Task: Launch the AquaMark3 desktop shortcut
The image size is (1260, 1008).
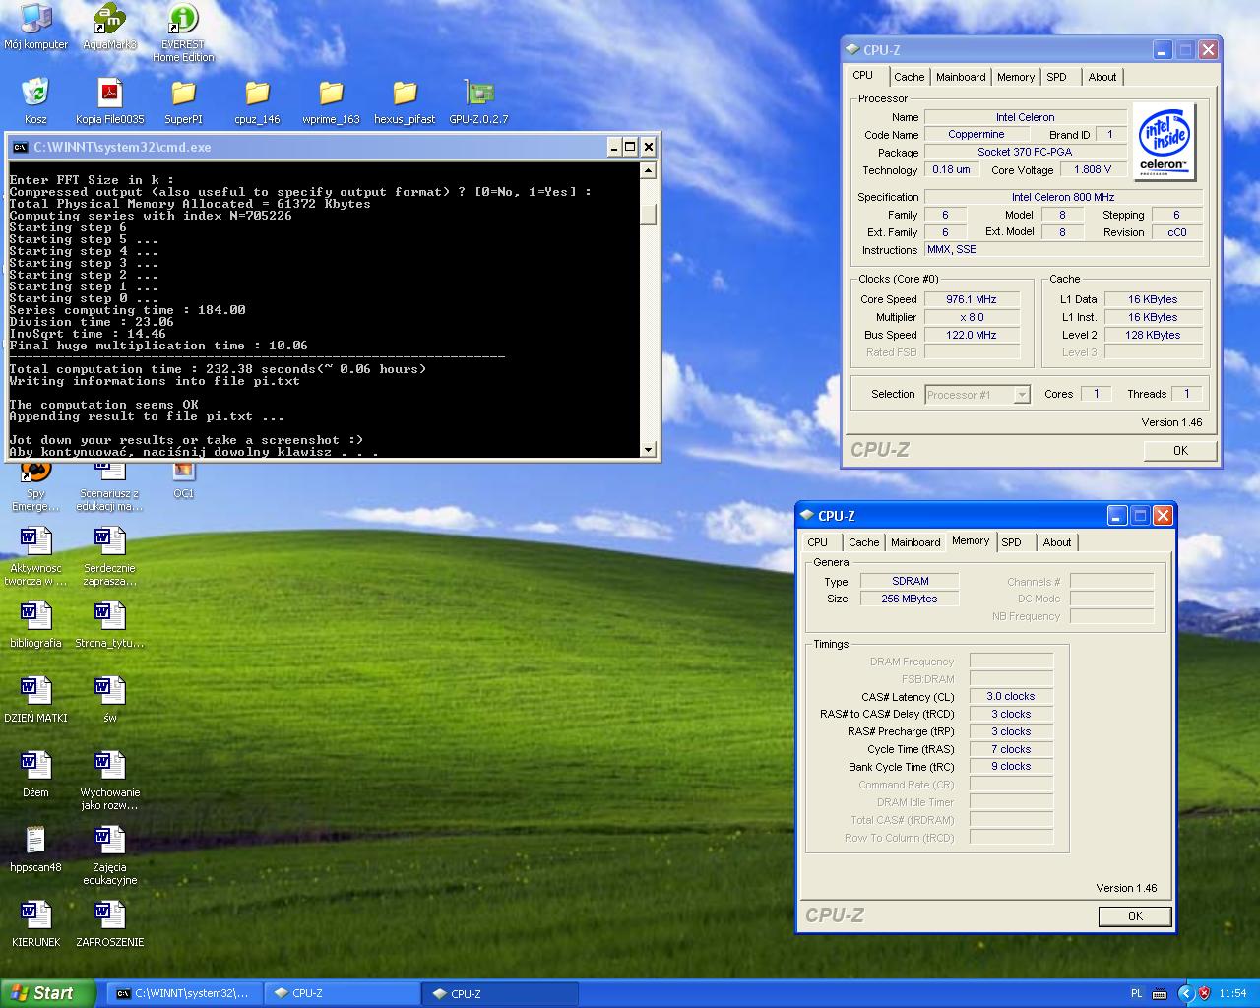Action: click(109, 26)
